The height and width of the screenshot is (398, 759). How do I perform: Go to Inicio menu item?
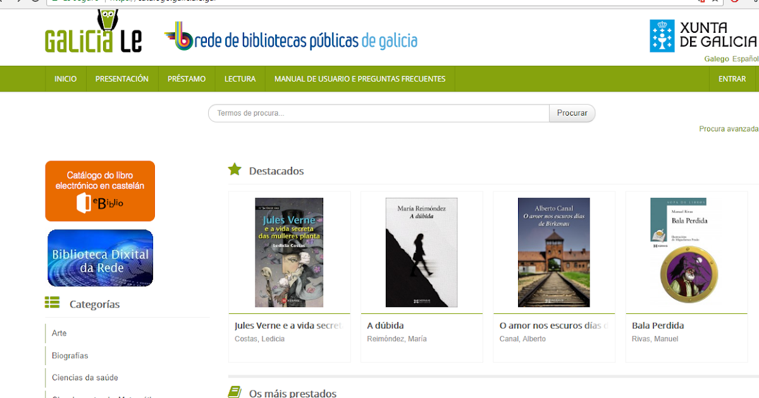click(66, 79)
